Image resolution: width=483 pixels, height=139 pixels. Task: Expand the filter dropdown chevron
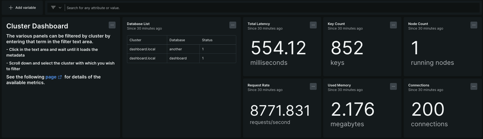click(60, 8)
